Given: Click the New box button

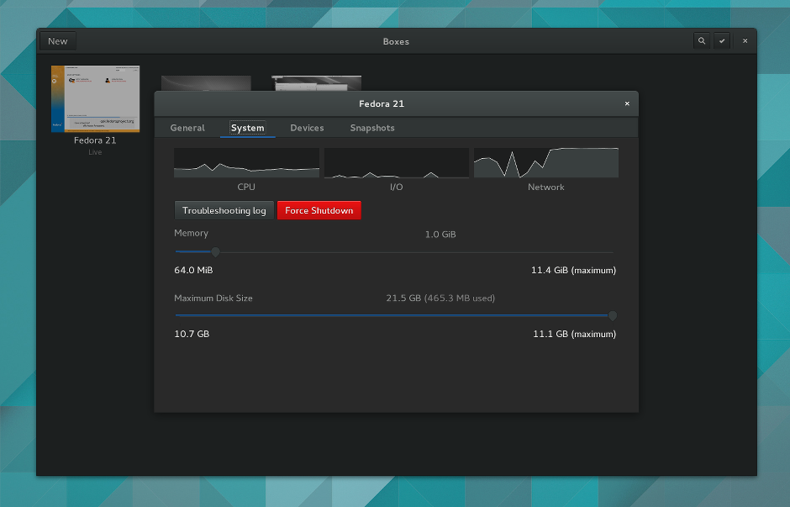Looking at the screenshot, I should coord(58,41).
